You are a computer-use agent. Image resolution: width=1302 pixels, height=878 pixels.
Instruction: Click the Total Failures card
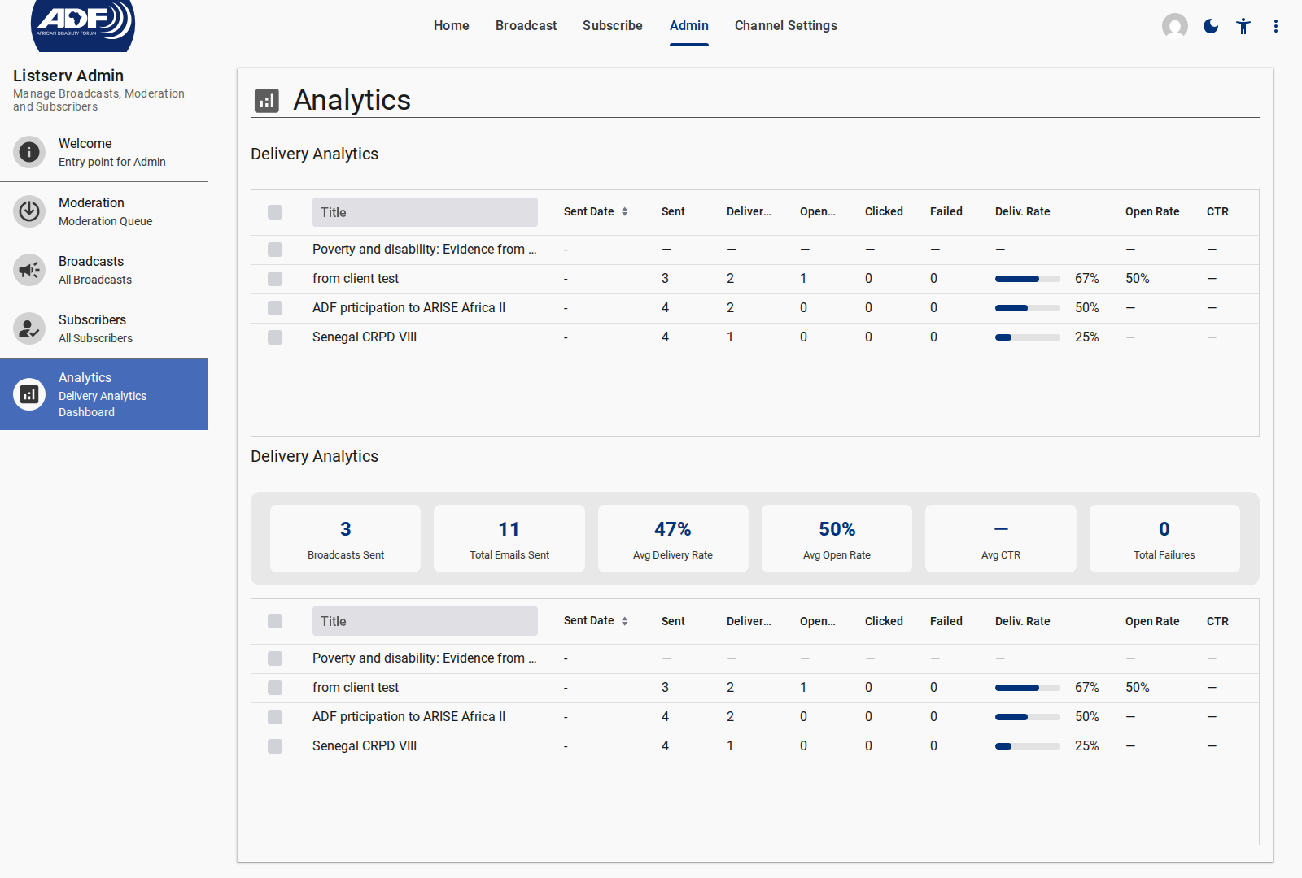pyautogui.click(x=1164, y=538)
